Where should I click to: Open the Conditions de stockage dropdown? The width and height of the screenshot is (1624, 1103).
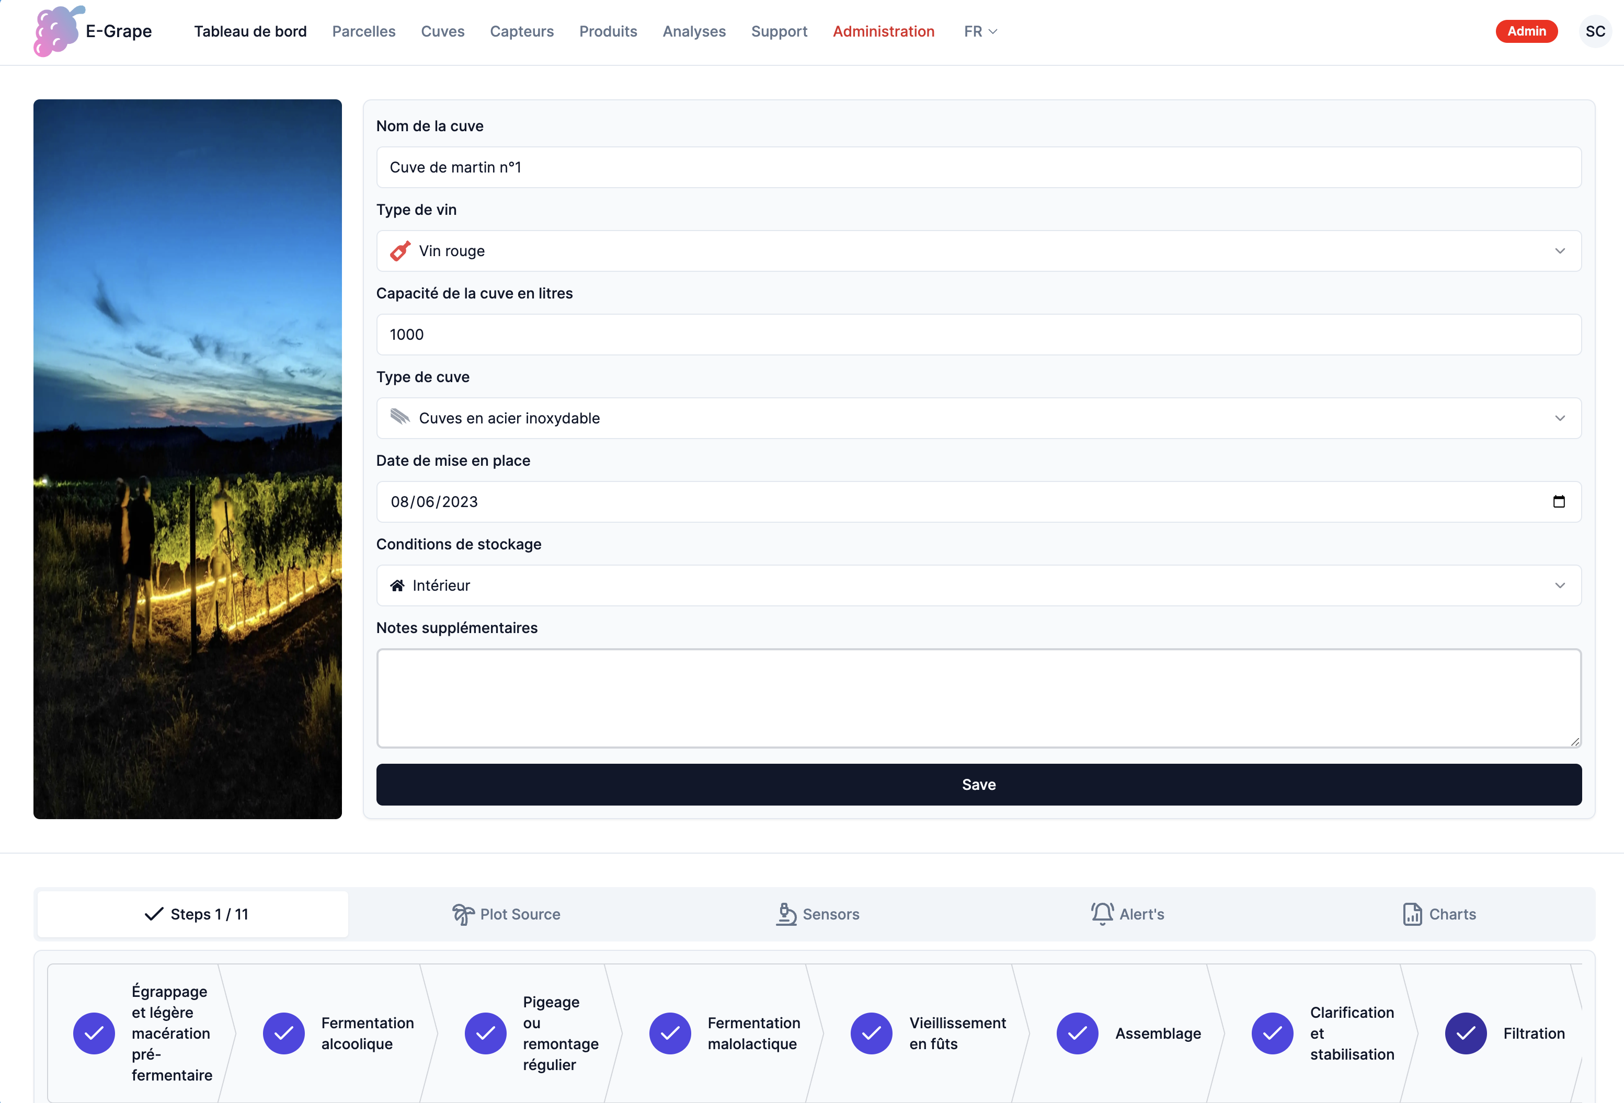978,585
